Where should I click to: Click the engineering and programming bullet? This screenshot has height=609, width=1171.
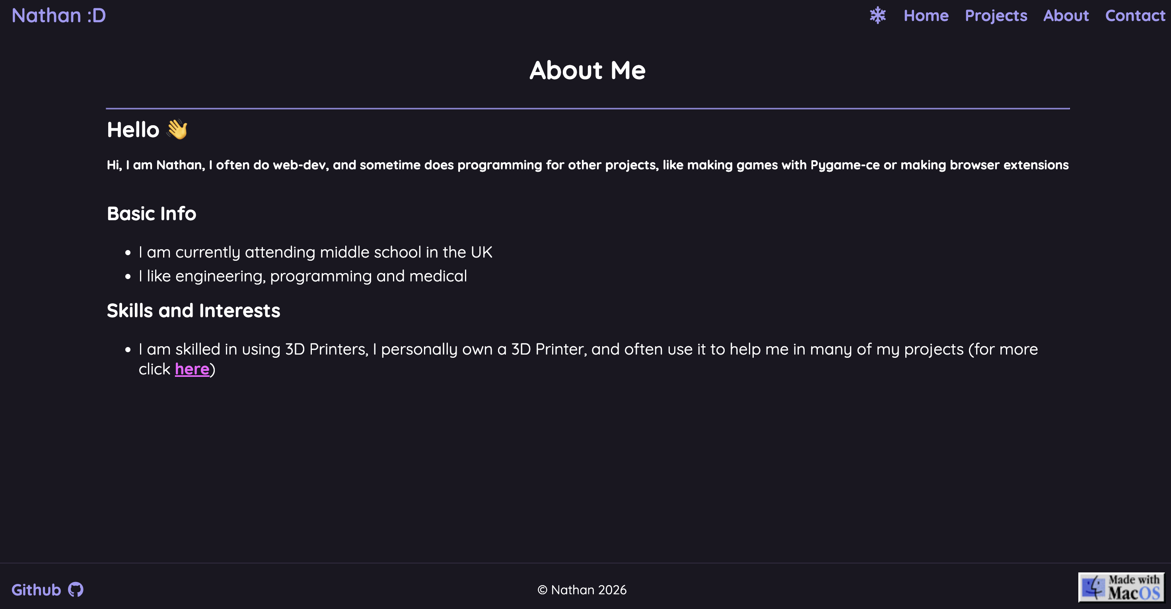coord(303,276)
